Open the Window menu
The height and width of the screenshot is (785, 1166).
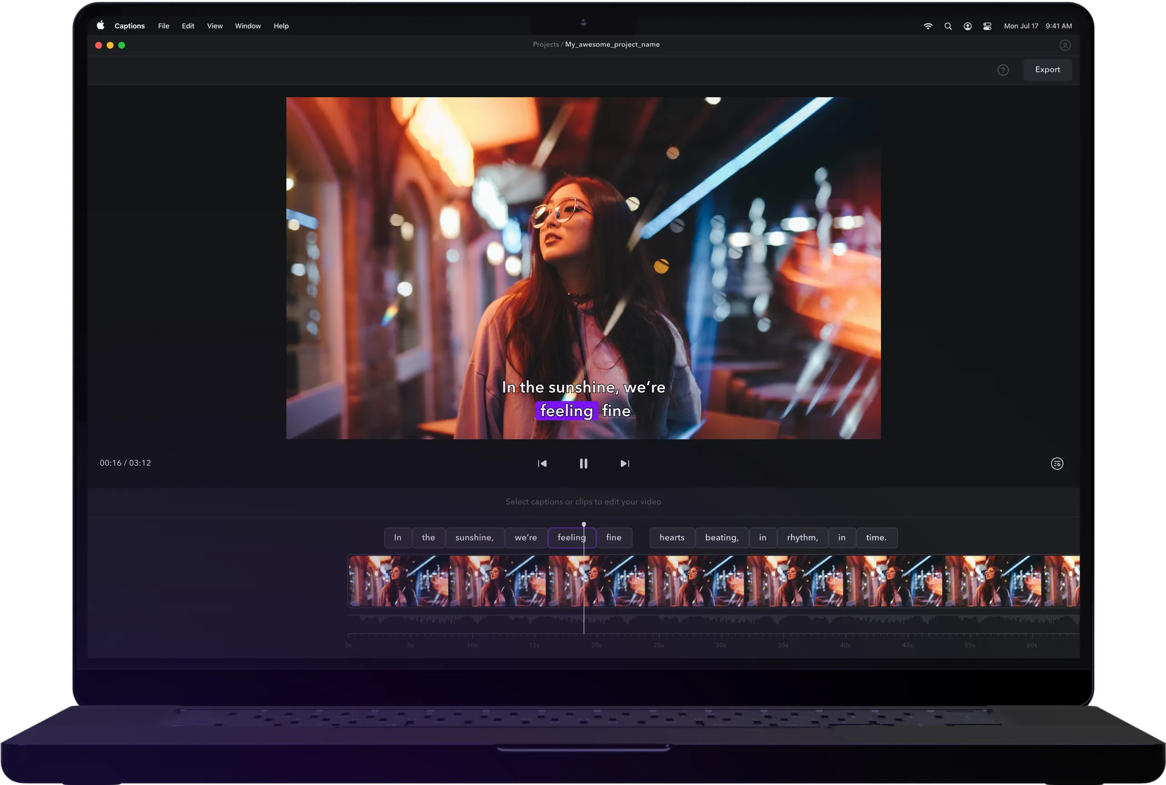click(247, 25)
